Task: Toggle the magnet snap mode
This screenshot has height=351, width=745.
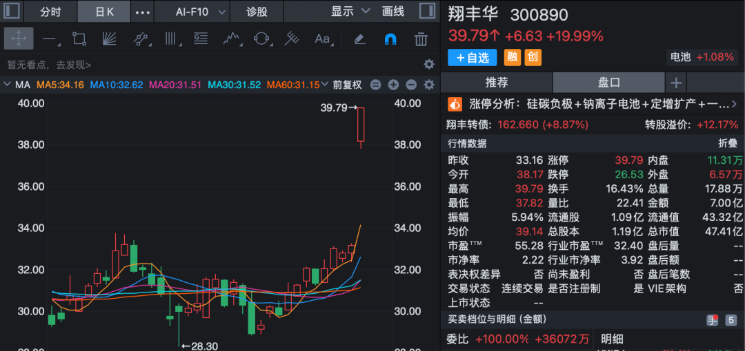Action: (x=390, y=39)
